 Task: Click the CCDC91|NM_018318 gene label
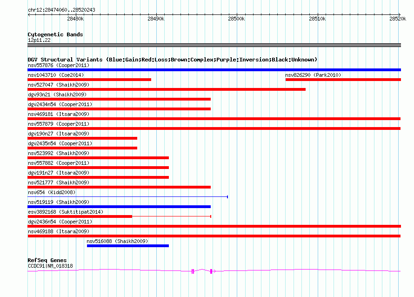coord(50,266)
